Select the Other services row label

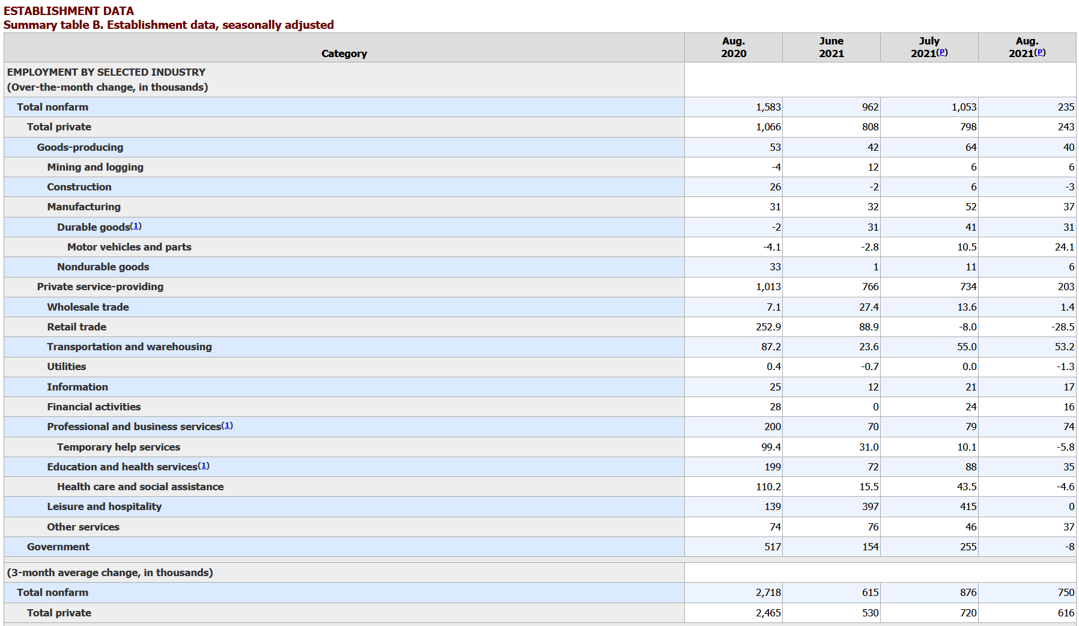84,527
